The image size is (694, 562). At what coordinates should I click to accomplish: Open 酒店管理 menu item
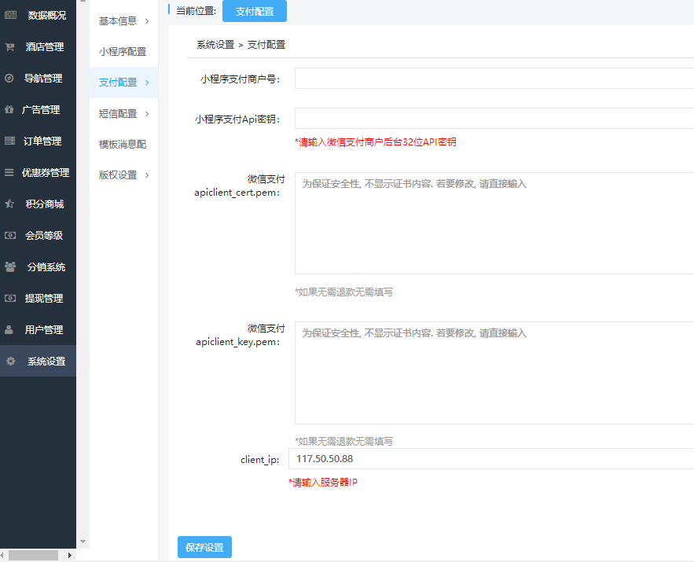point(45,47)
